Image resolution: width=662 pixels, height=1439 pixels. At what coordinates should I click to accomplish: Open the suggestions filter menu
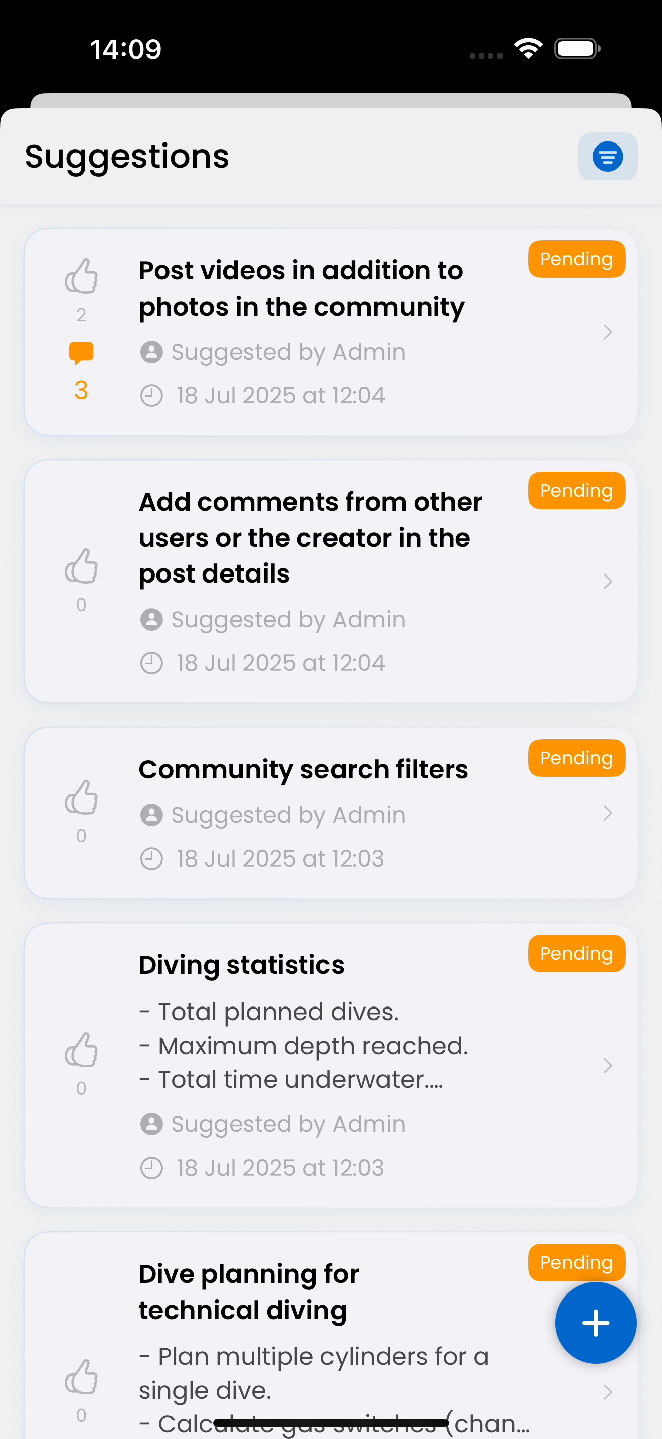607,157
